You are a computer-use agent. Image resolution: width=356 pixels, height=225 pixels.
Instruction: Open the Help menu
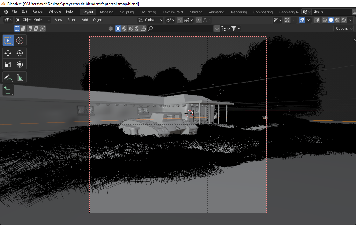click(x=69, y=11)
